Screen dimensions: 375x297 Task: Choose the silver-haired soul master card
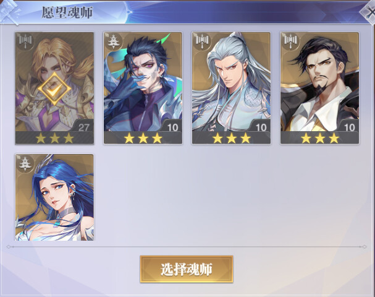(x=231, y=88)
